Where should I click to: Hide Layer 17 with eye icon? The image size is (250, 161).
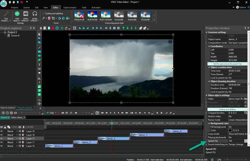(2, 138)
